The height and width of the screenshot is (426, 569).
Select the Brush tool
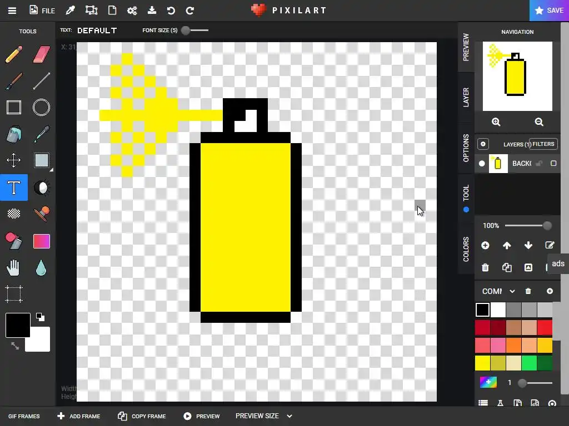[x=14, y=81]
